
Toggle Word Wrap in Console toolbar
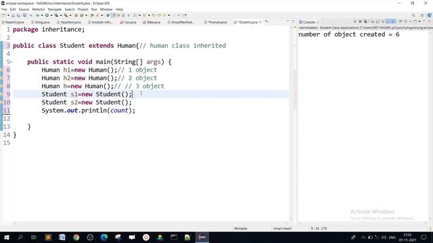coord(383,22)
